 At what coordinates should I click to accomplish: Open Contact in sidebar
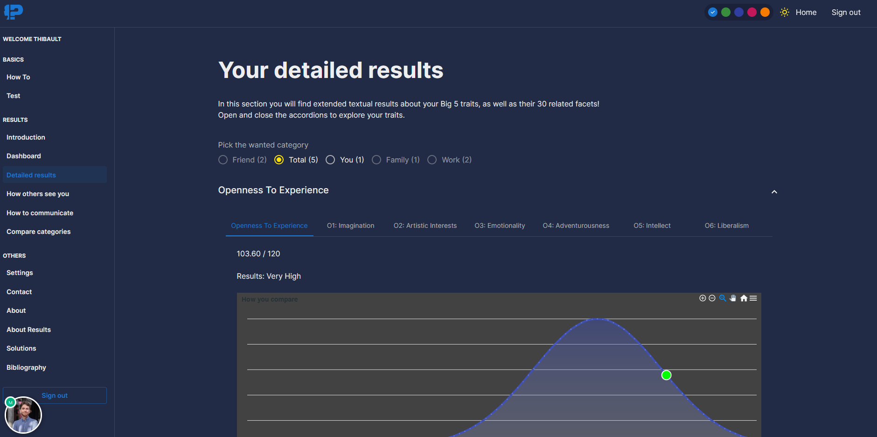(19, 292)
